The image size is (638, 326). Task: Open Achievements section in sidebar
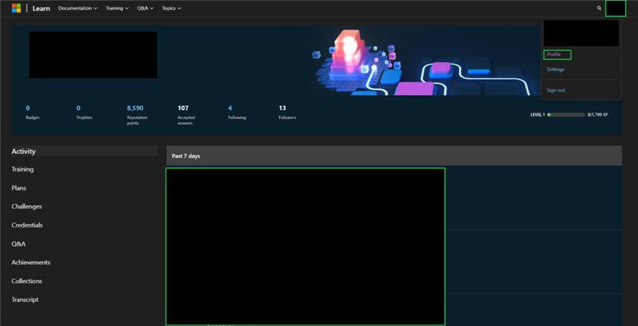(x=31, y=262)
